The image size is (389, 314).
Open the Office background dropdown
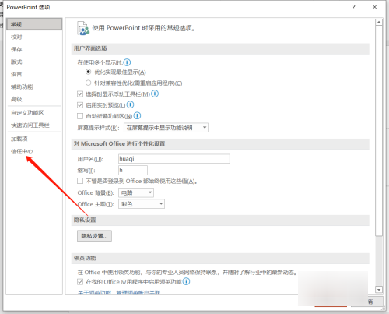pyautogui.click(x=136, y=192)
